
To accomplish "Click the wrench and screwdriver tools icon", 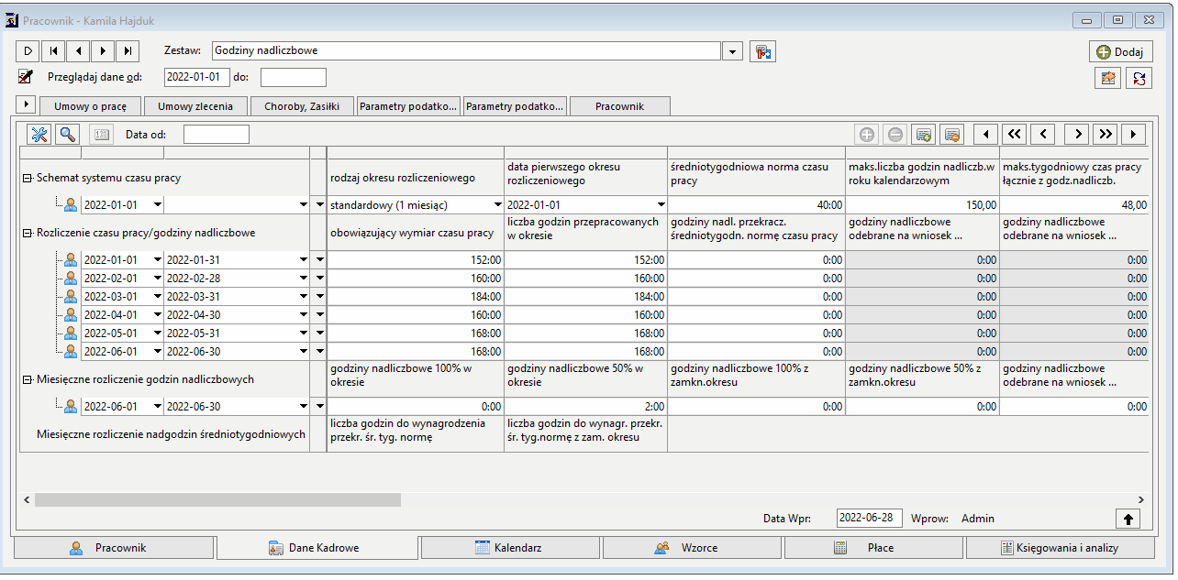I will pyautogui.click(x=39, y=135).
